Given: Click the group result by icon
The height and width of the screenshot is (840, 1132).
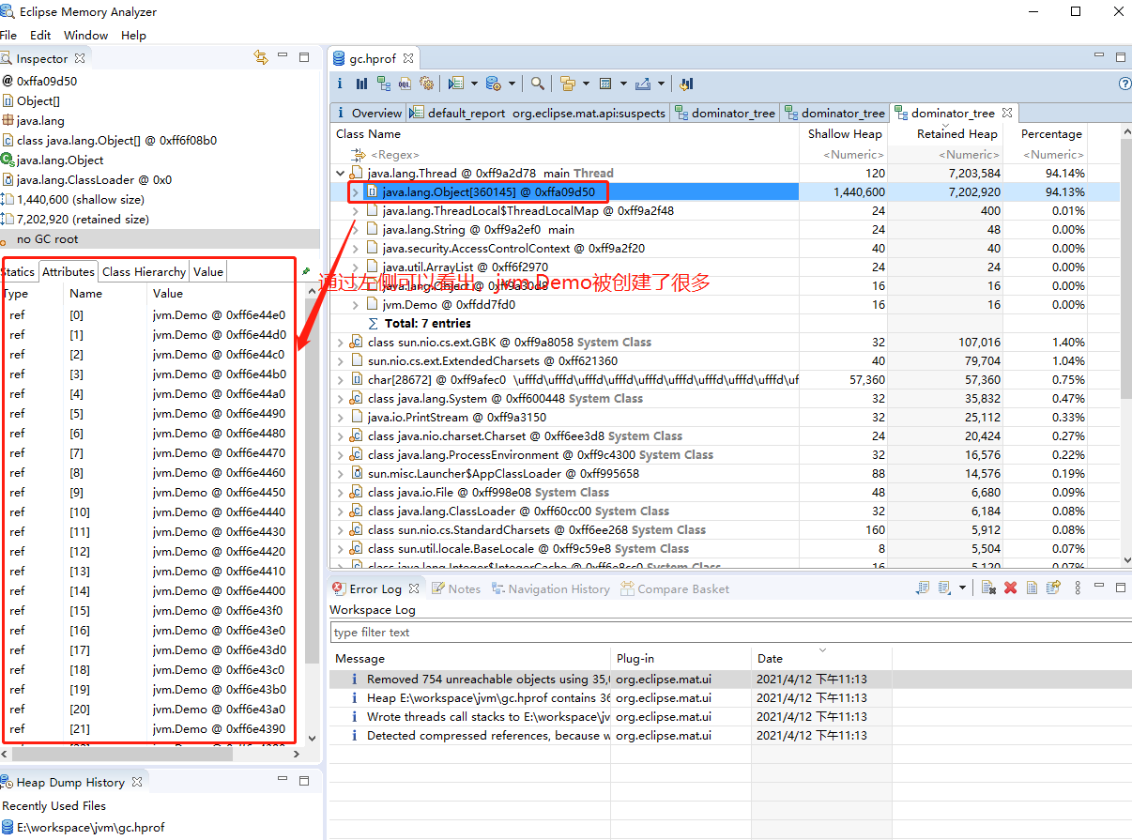Looking at the screenshot, I should point(568,84).
